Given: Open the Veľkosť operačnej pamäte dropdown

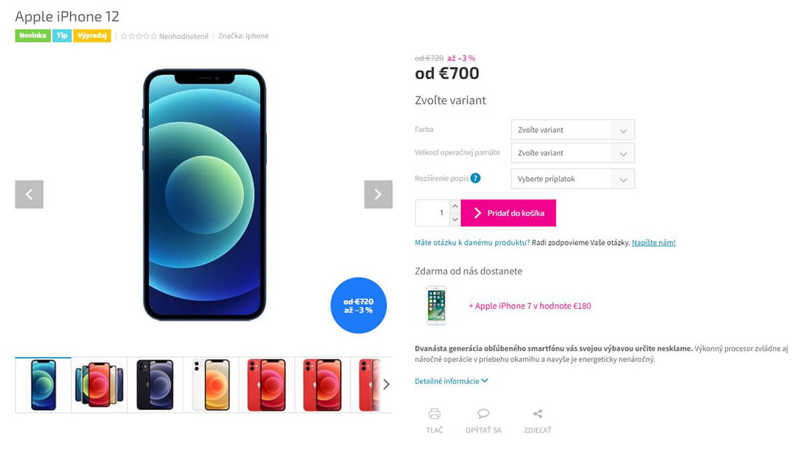Looking at the screenshot, I should [573, 152].
